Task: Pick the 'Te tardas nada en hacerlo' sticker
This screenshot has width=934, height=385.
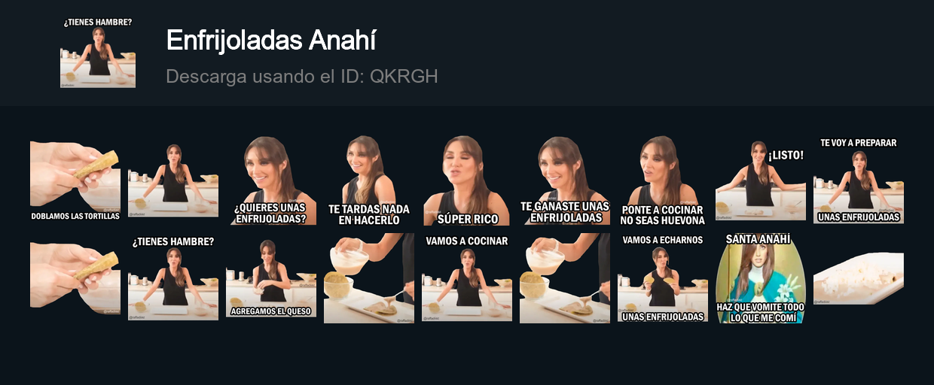Action: [369, 180]
